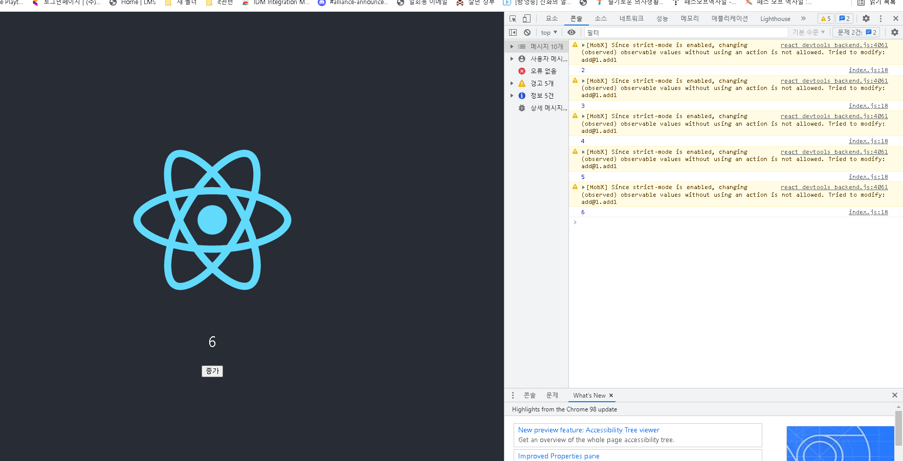Open the #alliance-announce bookmark
The height and width of the screenshot is (461, 903).
pos(353,3)
